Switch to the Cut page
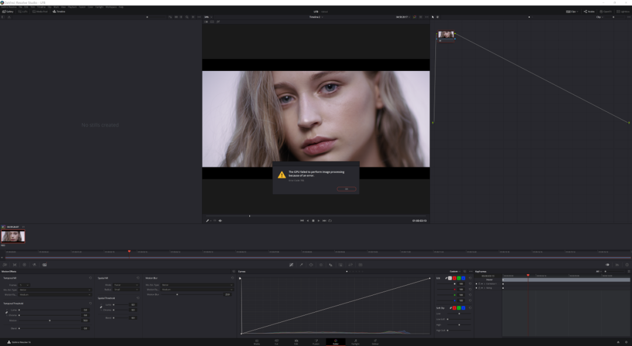 (276, 342)
